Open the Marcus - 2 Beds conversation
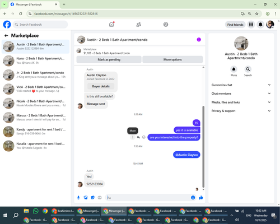280x224 pixels. pyautogui.click(x=35, y=117)
